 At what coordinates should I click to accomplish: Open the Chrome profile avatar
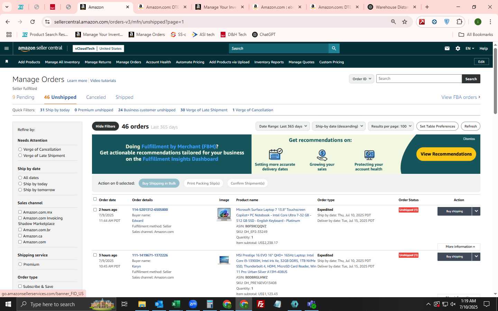(x=478, y=22)
